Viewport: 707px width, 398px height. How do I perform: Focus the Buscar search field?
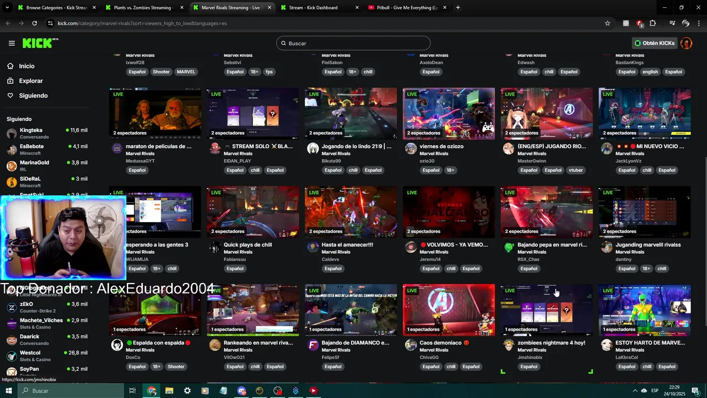353,43
